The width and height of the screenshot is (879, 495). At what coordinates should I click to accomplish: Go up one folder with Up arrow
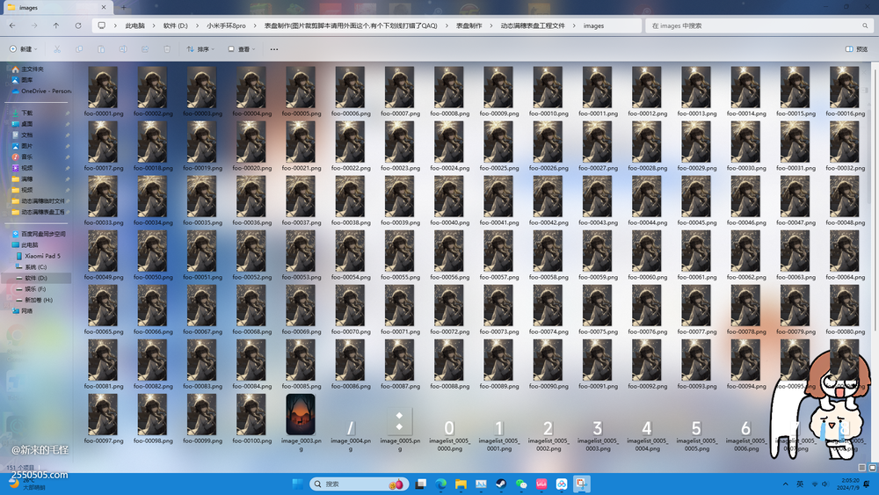click(x=56, y=25)
